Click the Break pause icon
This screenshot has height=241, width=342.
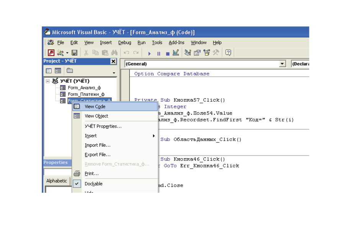[159, 54]
